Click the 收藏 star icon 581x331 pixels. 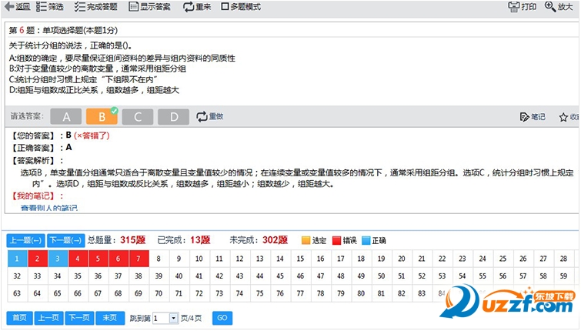(x=563, y=118)
